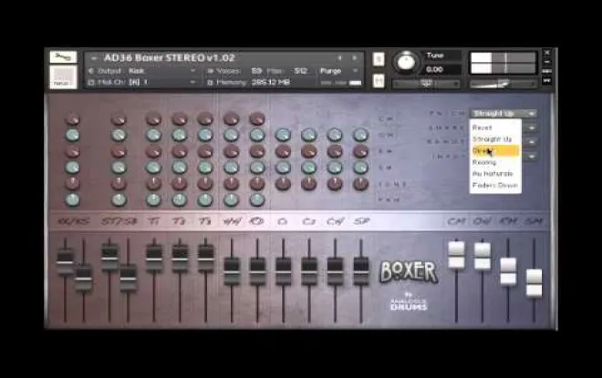Click the header volume slider under meters
The height and width of the screenshot is (378, 602).
tap(503, 84)
